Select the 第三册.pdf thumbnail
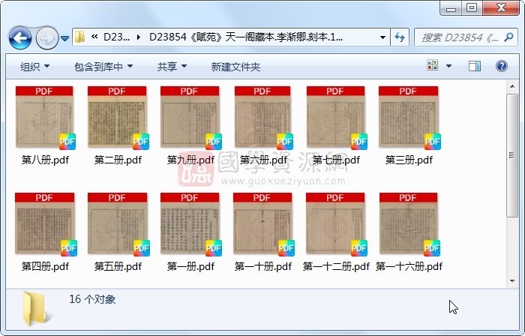525x336 pixels. [409, 118]
